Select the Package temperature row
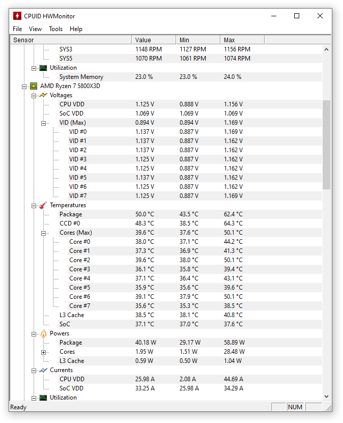Screen dimensions: 343x423 click(x=190, y=214)
